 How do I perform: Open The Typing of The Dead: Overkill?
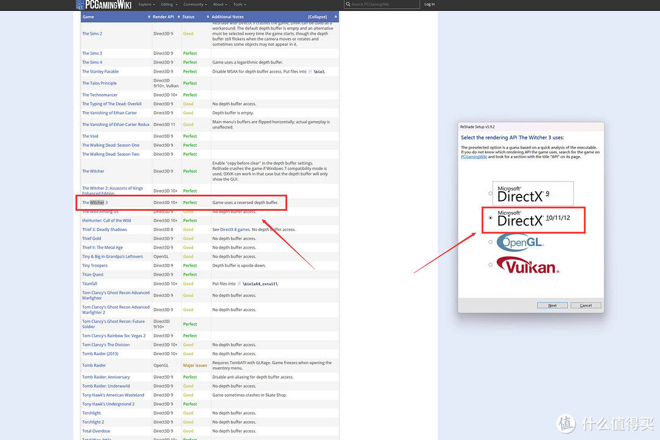pyautogui.click(x=112, y=104)
